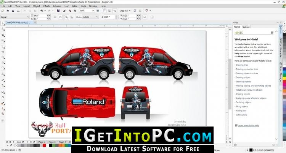286x153 pixels.
Task: Choose the Ellipse tool
Action: [x=3, y=62]
